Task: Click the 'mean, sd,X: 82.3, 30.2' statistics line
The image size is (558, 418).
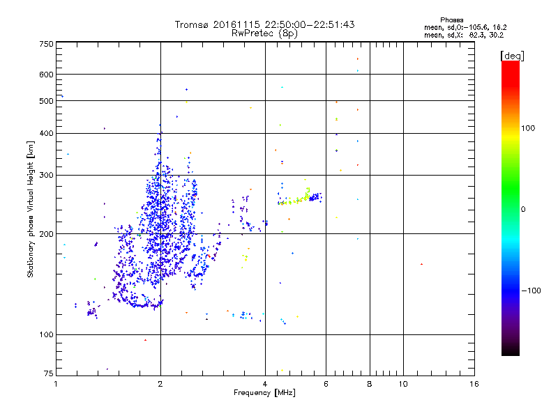Action: click(464, 35)
